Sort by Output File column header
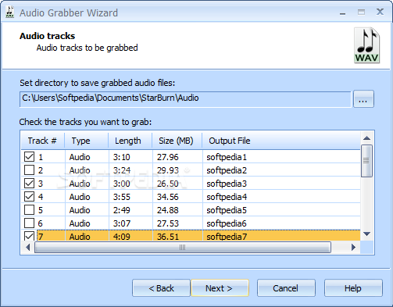The height and width of the screenshot is (307, 393). [281, 141]
